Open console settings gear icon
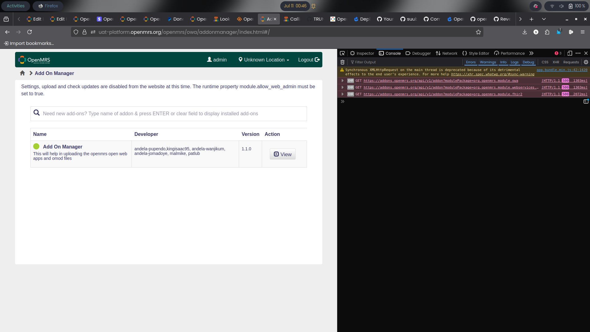 pyautogui.click(x=586, y=62)
